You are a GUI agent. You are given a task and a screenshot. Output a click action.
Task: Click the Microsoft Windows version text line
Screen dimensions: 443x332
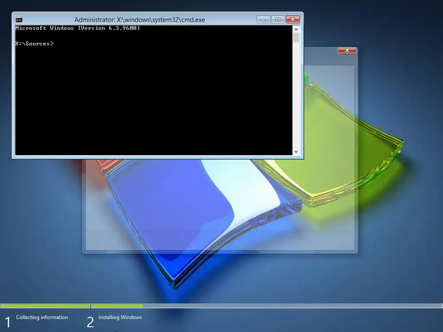coord(78,28)
